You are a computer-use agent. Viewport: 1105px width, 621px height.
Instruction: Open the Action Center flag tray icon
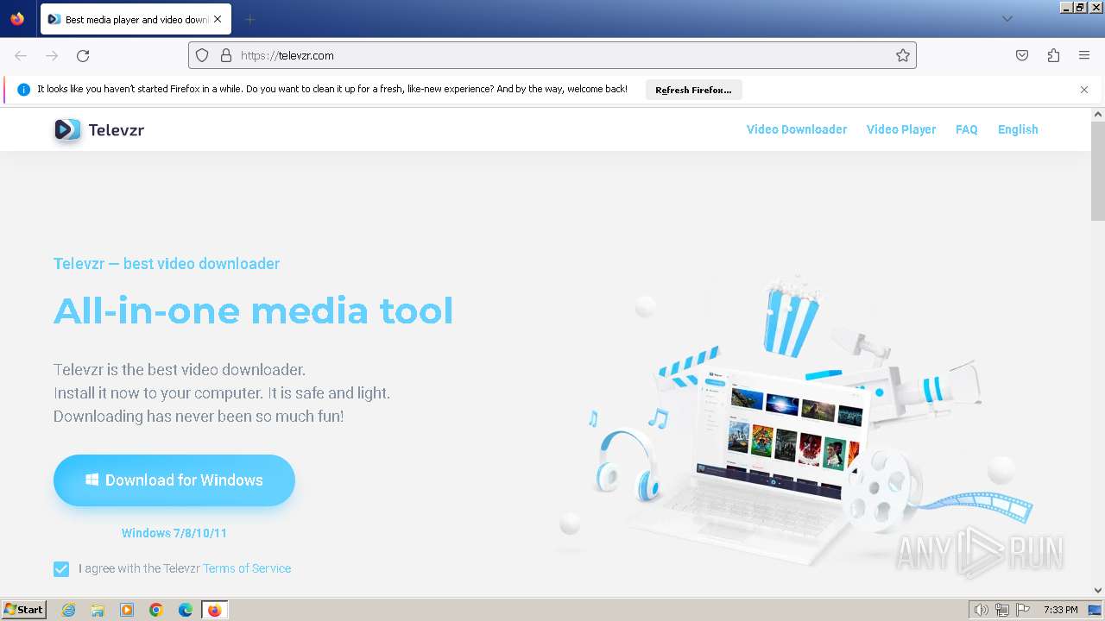(x=1022, y=610)
